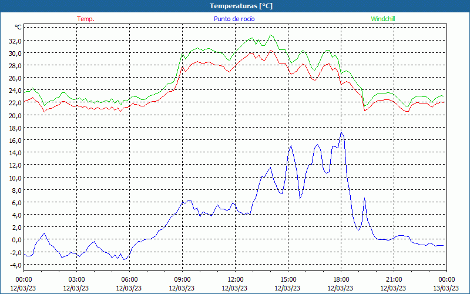Image resolution: width=470 pixels, height=294 pixels.
Task: Click the -2,0 value on temperature axis
Action: [15, 253]
